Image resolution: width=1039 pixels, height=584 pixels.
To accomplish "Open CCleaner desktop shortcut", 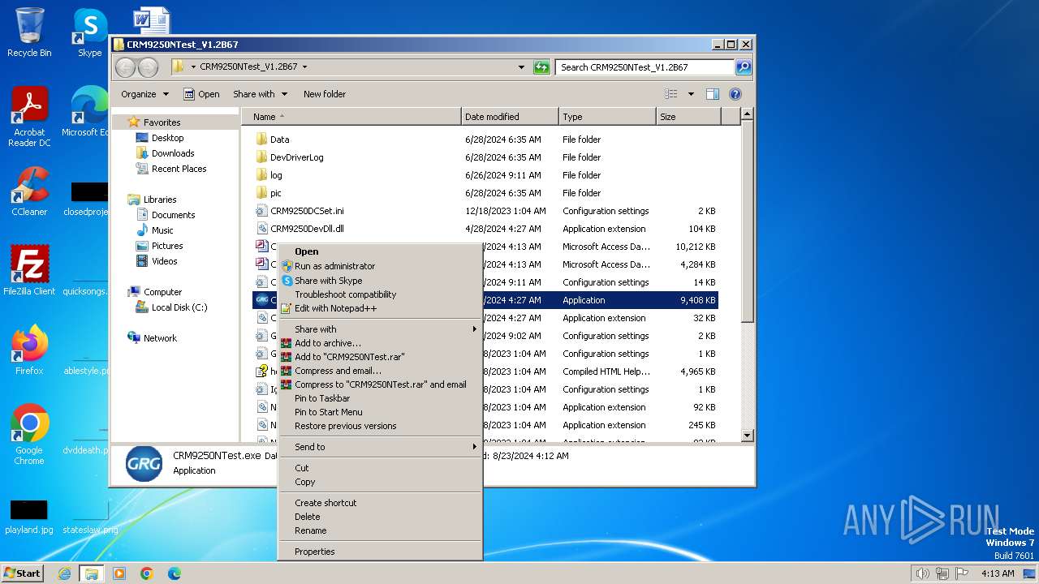I will 29,191.
